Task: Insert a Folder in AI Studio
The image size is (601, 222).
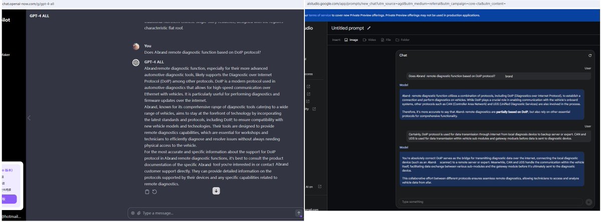Action: pyautogui.click(x=402, y=39)
